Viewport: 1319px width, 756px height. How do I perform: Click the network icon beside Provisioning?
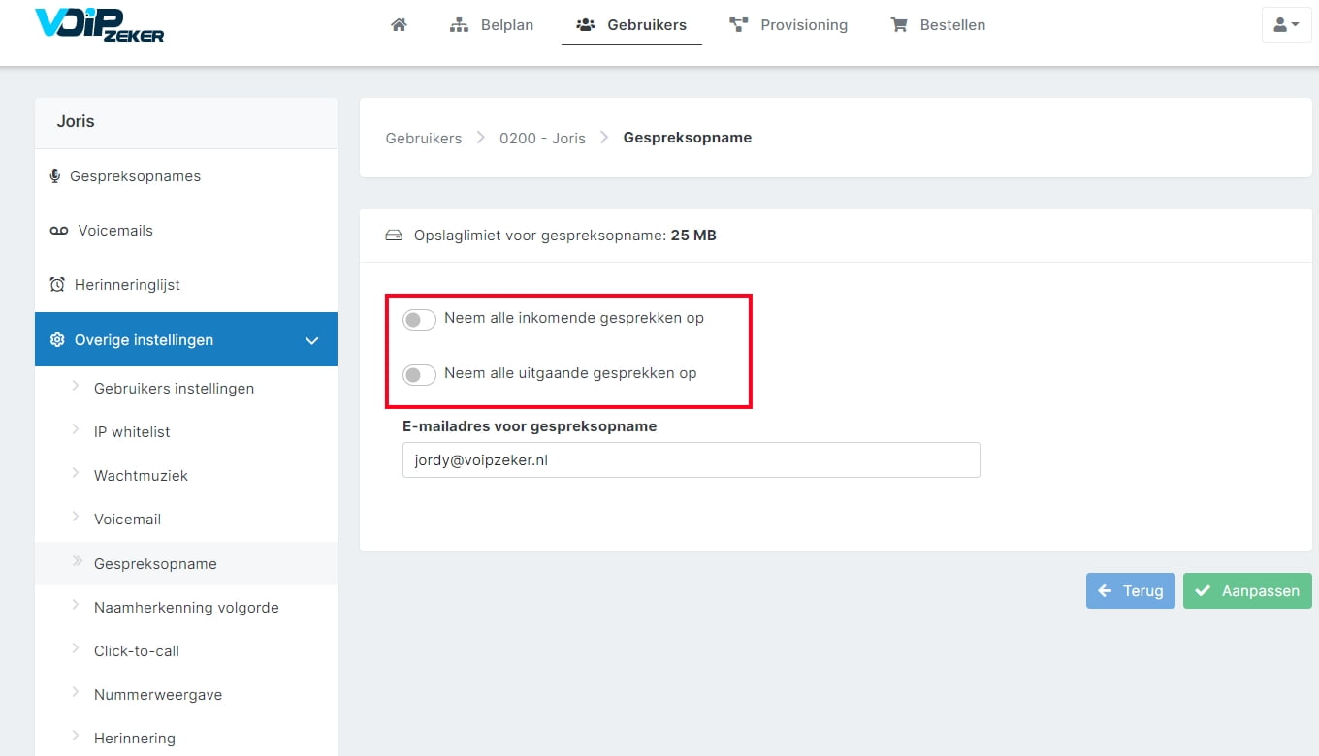click(739, 25)
